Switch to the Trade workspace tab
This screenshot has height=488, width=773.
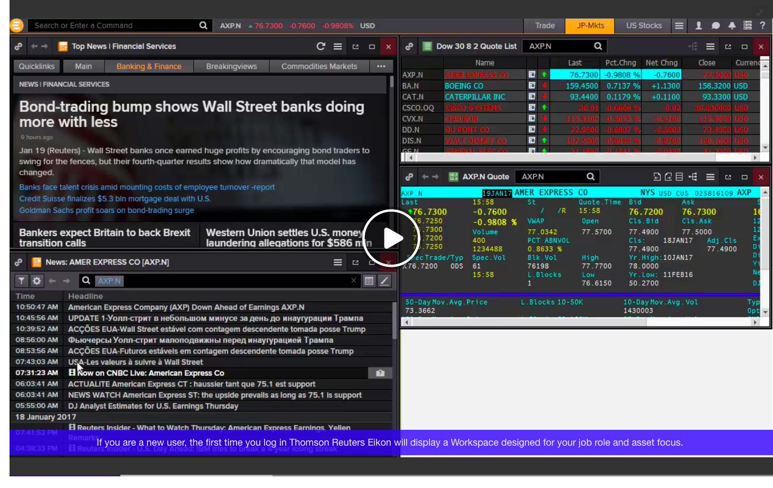(x=545, y=25)
